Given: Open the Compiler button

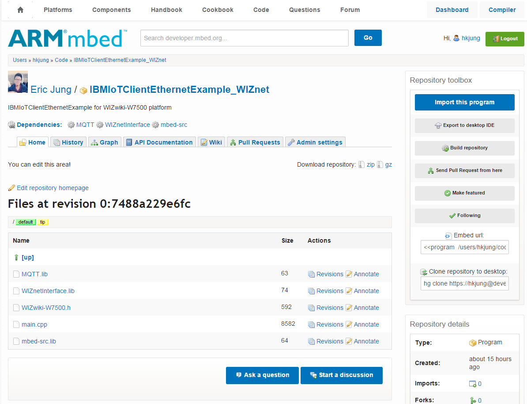Looking at the screenshot, I should [x=502, y=10].
